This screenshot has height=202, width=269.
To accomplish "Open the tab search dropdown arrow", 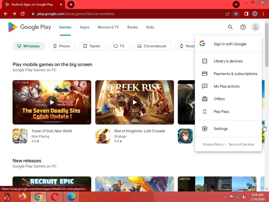I will tap(236, 4).
